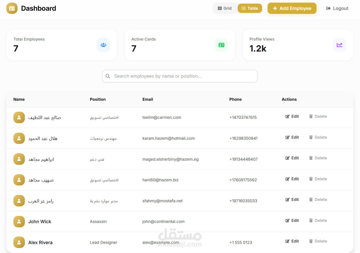This screenshot has height=253, width=360.
Task: Click John Wick's avatar icon
Action: point(19,222)
